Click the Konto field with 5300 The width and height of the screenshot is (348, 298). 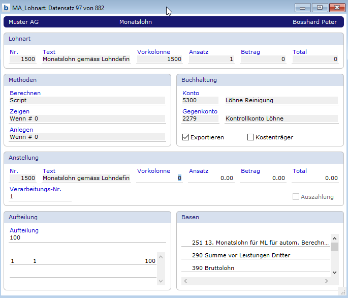tap(200, 101)
